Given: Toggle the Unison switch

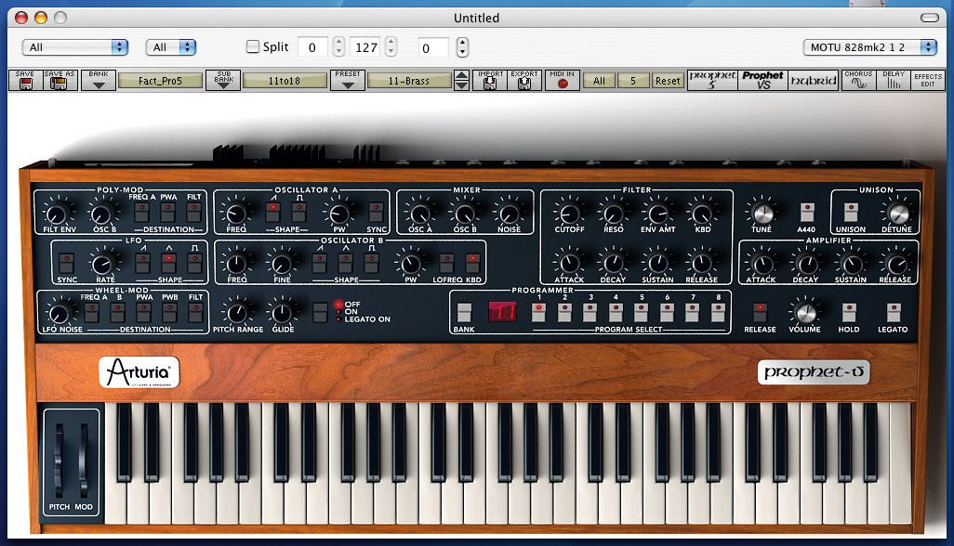Looking at the screenshot, I should pyautogui.click(x=851, y=212).
